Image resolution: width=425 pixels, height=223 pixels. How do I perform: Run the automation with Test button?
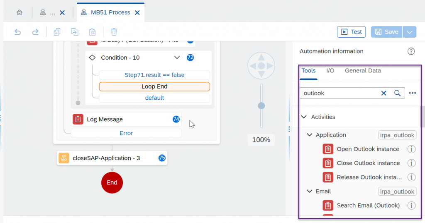351,32
